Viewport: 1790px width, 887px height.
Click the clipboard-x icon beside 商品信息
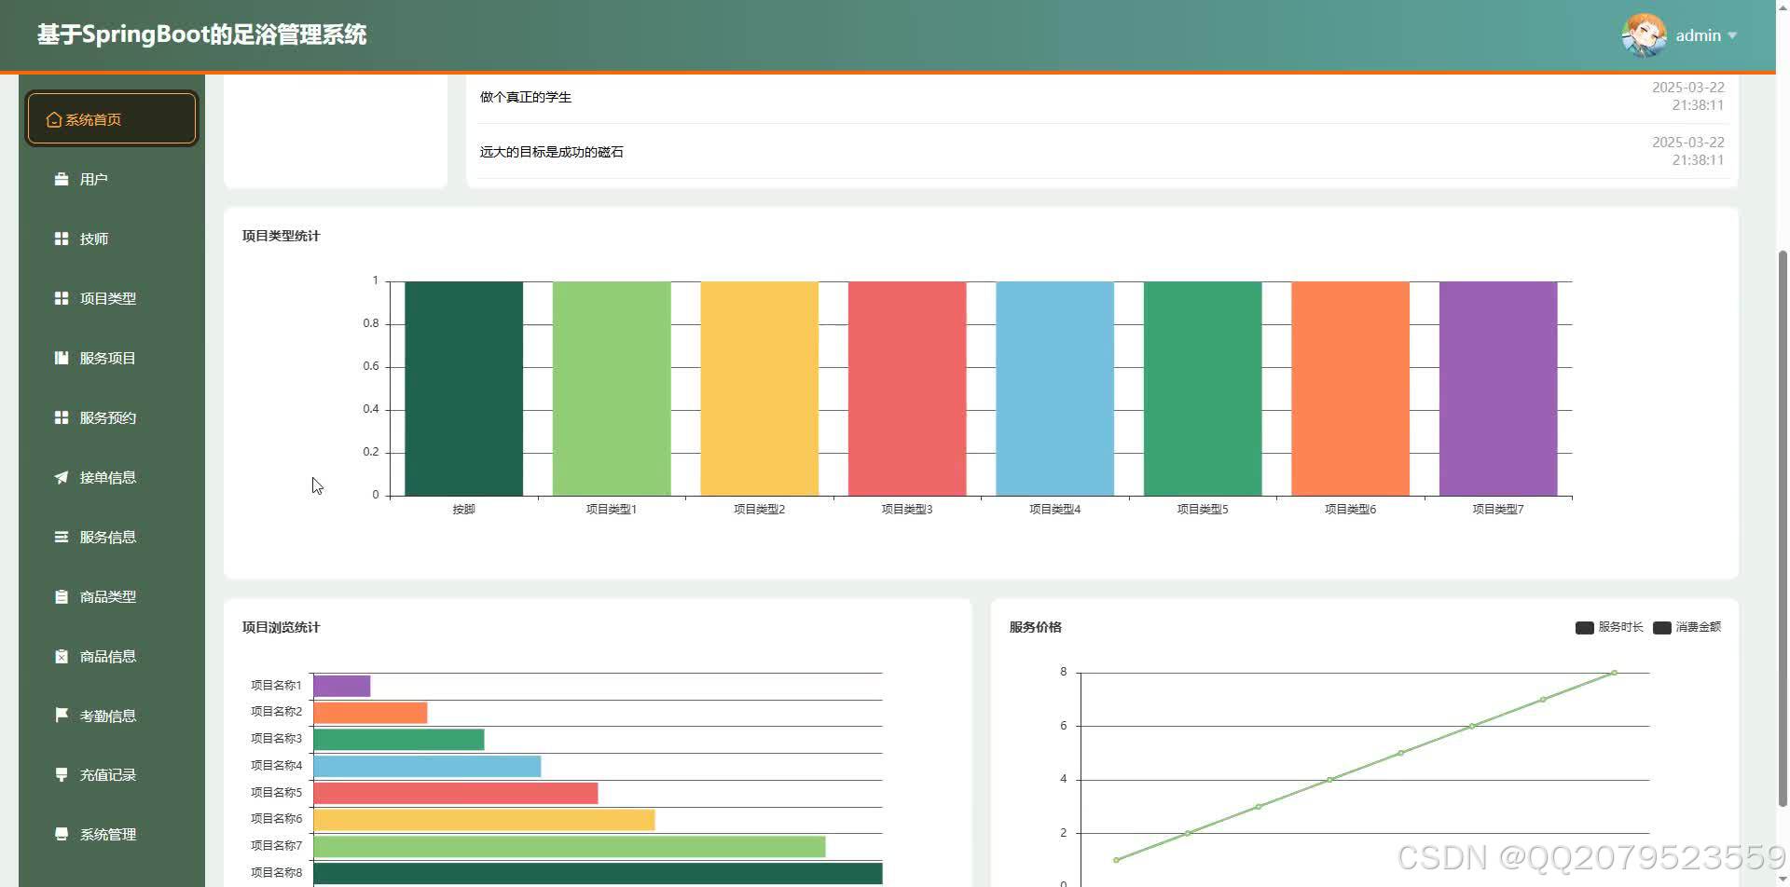coord(62,656)
